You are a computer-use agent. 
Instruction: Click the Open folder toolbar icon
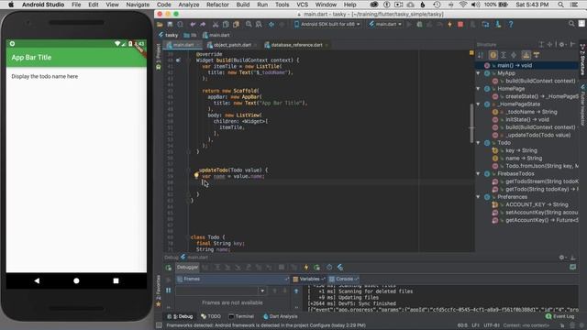[x=160, y=25]
